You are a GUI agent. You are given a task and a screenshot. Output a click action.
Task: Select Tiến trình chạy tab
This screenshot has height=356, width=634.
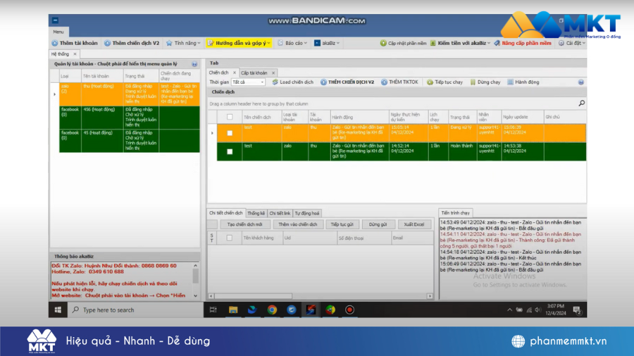click(455, 212)
